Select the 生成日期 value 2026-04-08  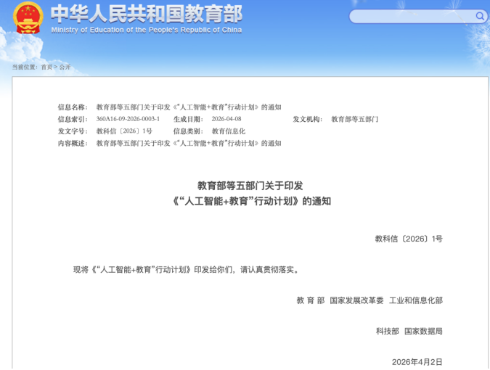pyautogui.click(x=226, y=119)
